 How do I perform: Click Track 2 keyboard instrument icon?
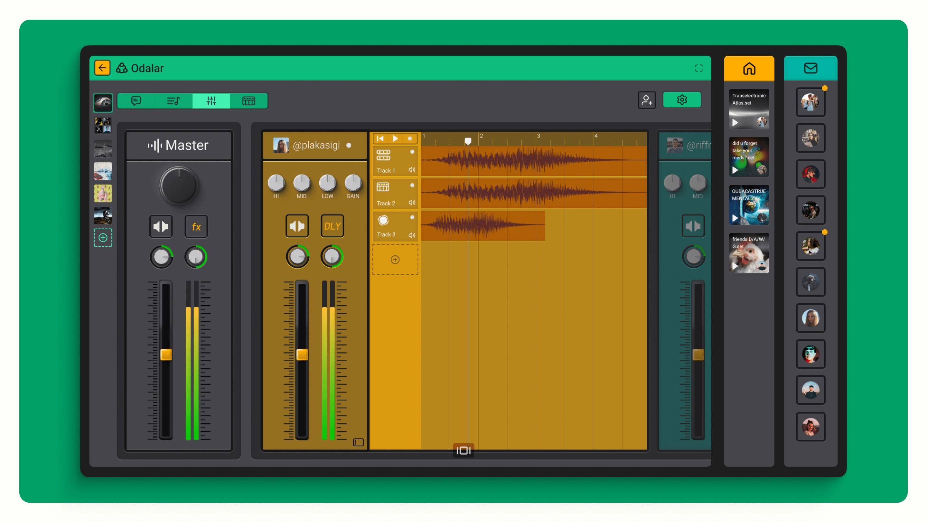(x=383, y=187)
